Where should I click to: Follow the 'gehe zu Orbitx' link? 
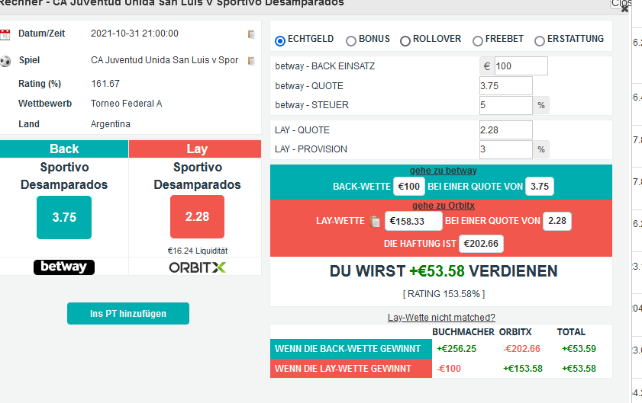pos(441,206)
